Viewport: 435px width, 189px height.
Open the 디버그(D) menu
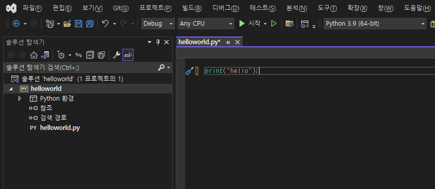click(x=226, y=8)
